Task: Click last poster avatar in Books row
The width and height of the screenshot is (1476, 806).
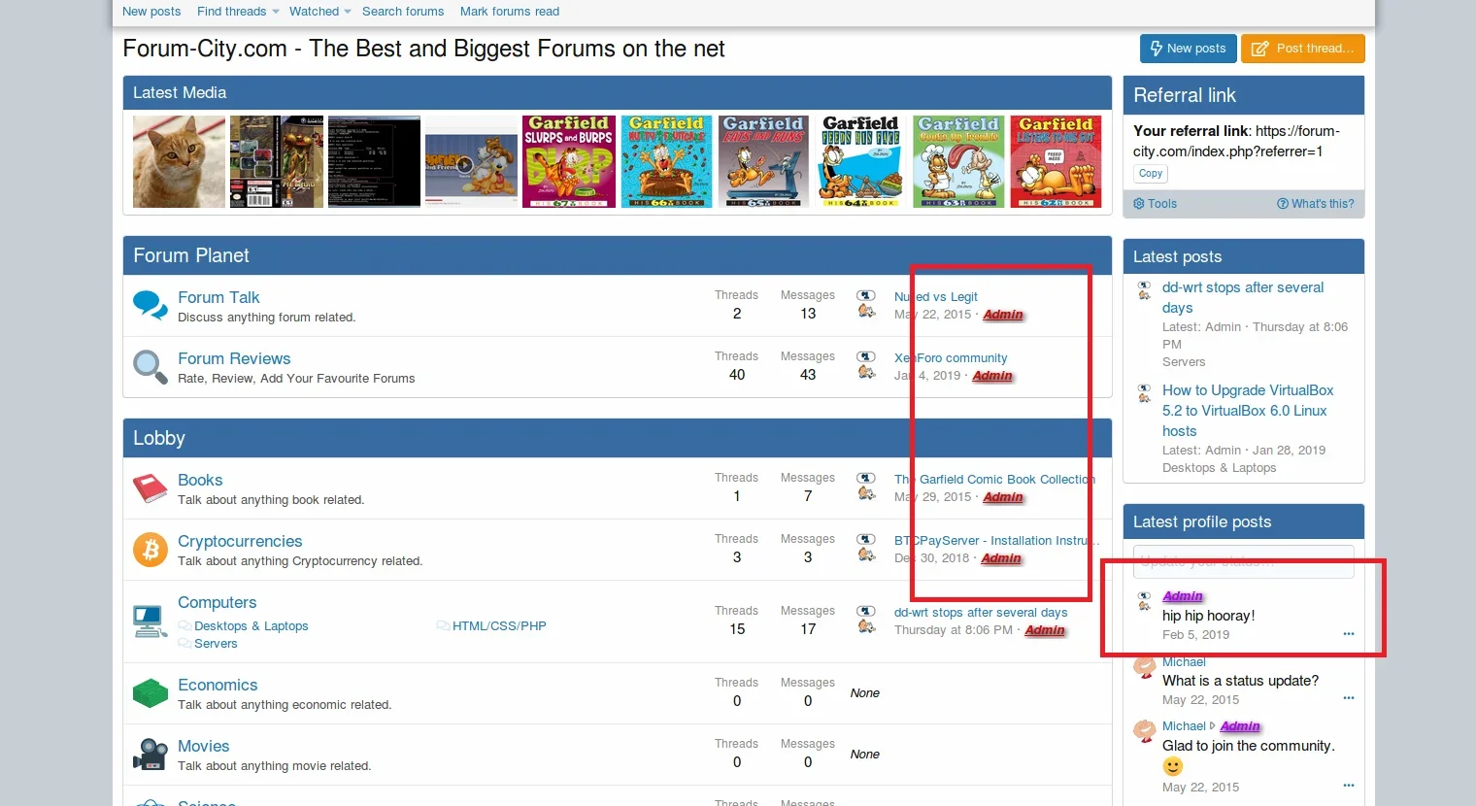Action: [x=866, y=487]
